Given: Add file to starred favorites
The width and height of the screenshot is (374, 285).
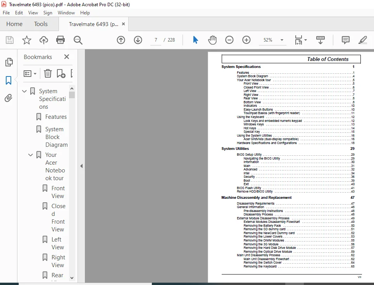Looking at the screenshot, I should [26, 40].
